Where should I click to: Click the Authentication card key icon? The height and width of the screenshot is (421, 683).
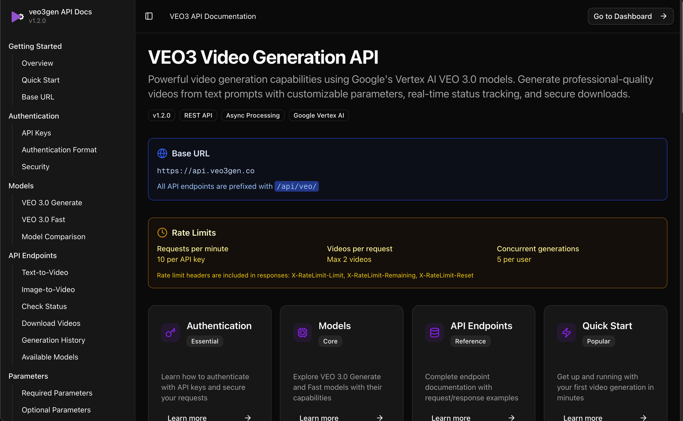tap(171, 332)
